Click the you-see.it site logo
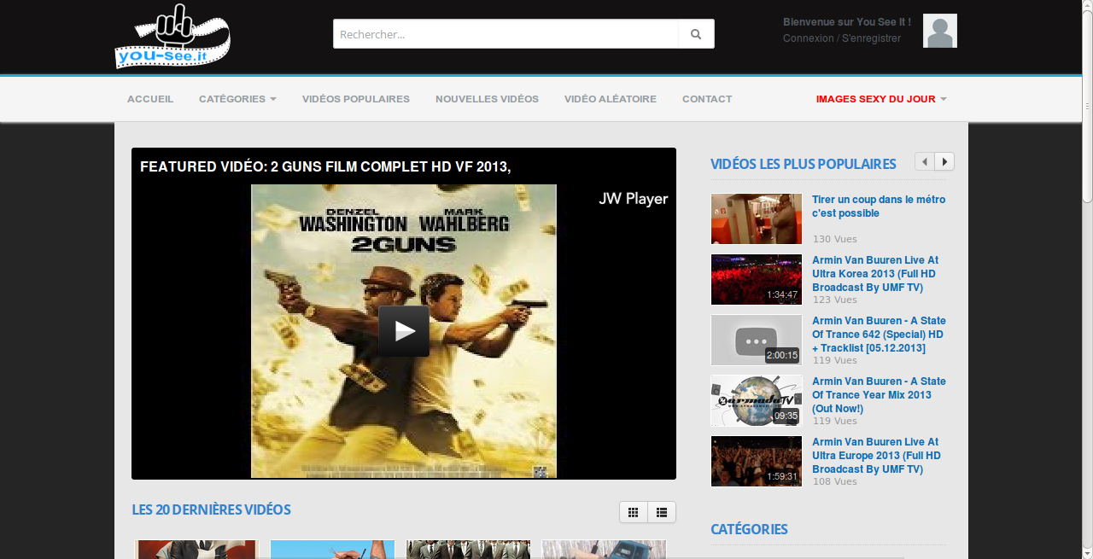Screen dimensions: 1093x559 pyautogui.click(x=172, y=36)
